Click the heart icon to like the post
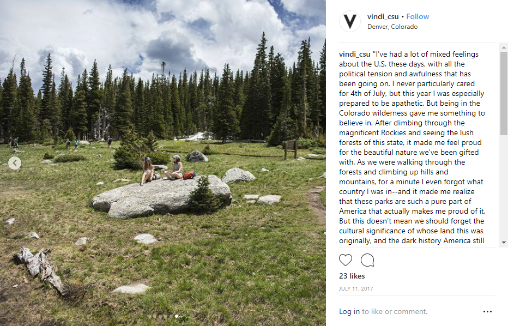 [346, 260]
